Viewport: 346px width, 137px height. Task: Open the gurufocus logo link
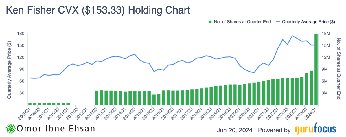point(316,130)
